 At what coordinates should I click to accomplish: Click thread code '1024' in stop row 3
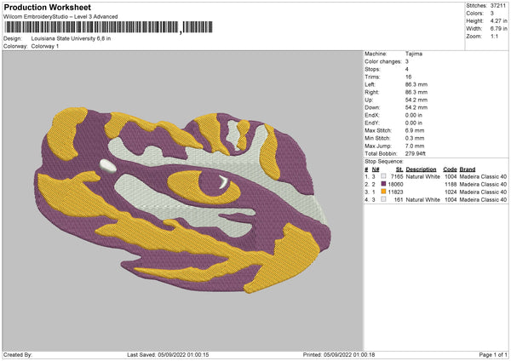(x=451, y=192)
